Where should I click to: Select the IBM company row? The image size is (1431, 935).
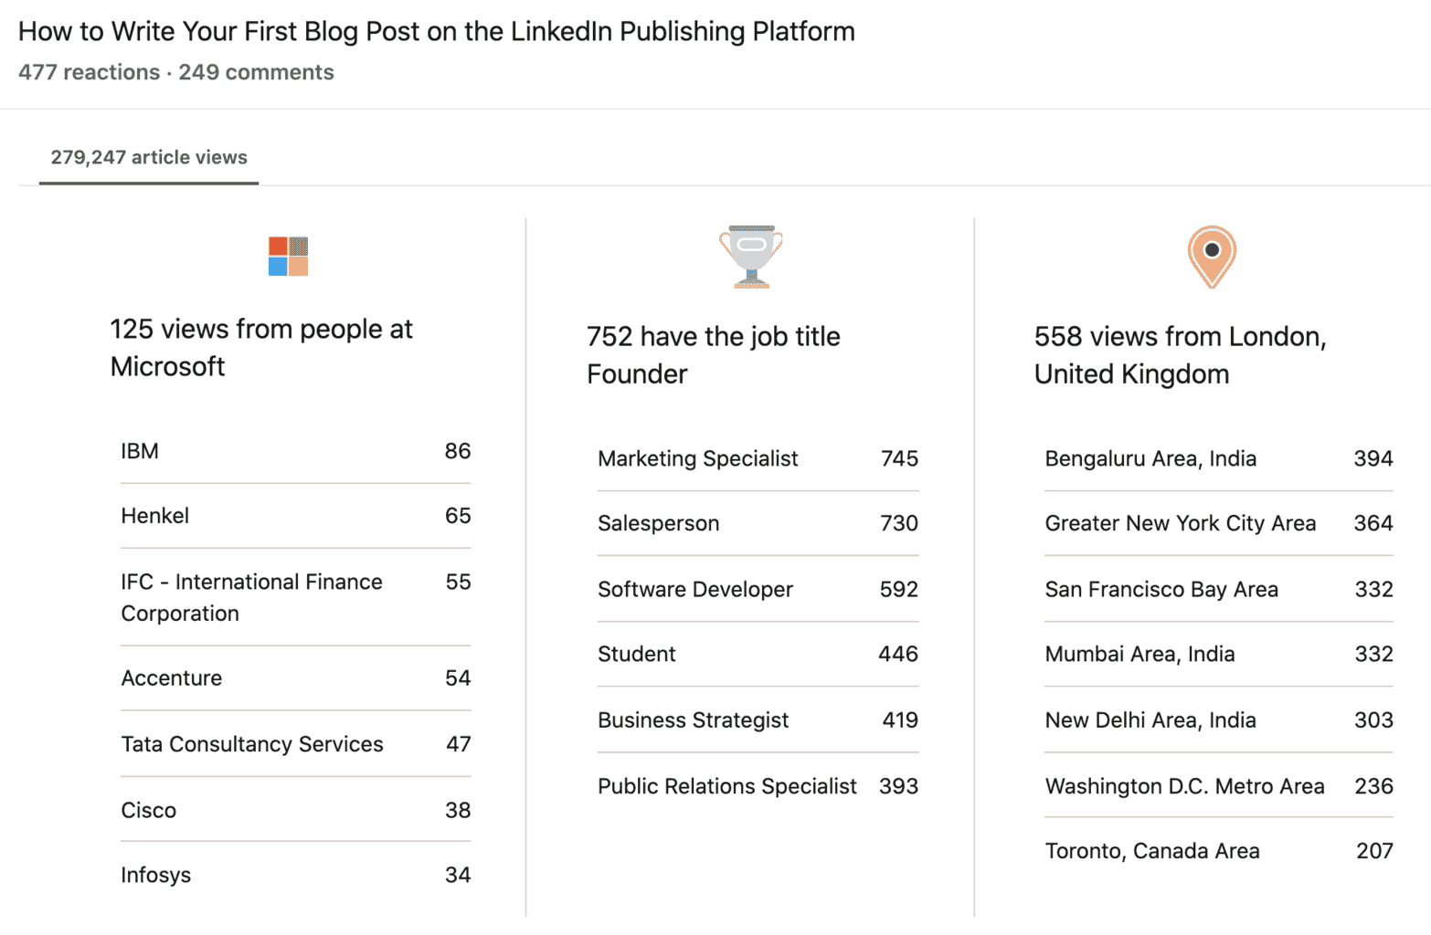click(296, 451)
